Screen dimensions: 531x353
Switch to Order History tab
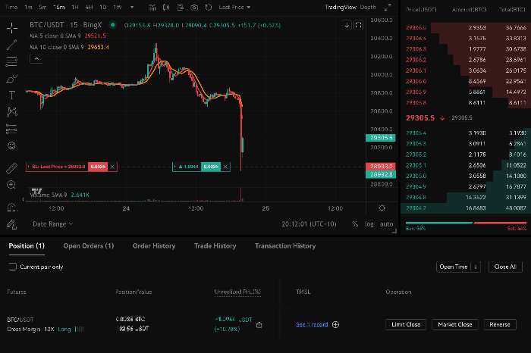[x=154, y=246]
